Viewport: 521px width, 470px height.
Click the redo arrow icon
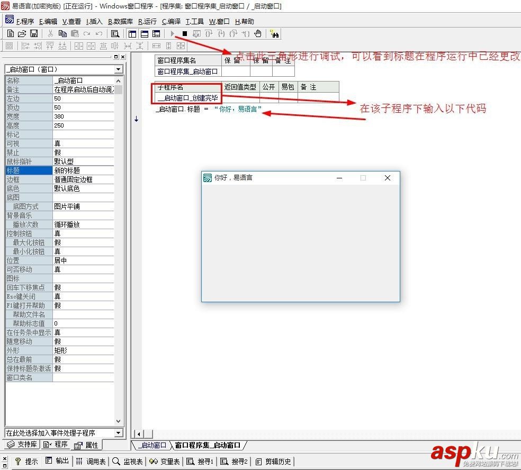tap(87, 33)
